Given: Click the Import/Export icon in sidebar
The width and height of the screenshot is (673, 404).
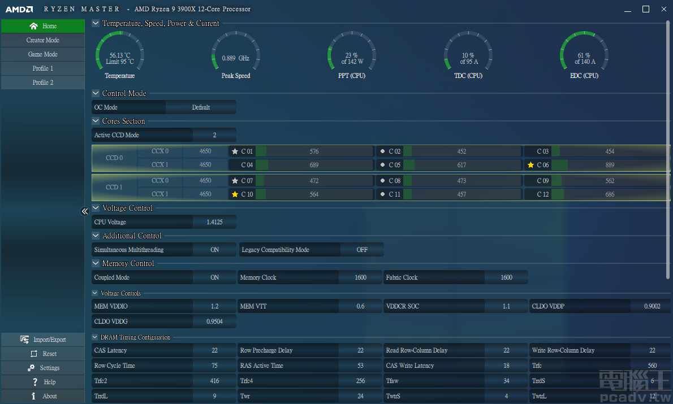Looking at the screenshot, I should click(x=24, y=340).
